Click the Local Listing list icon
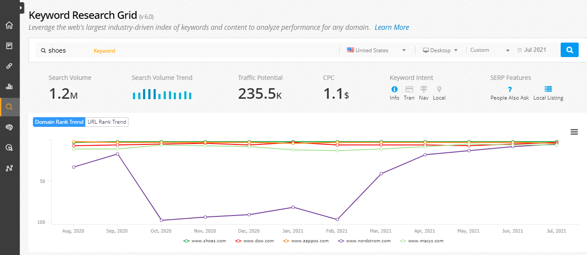 pyautogui.click(x=548, y=89)
